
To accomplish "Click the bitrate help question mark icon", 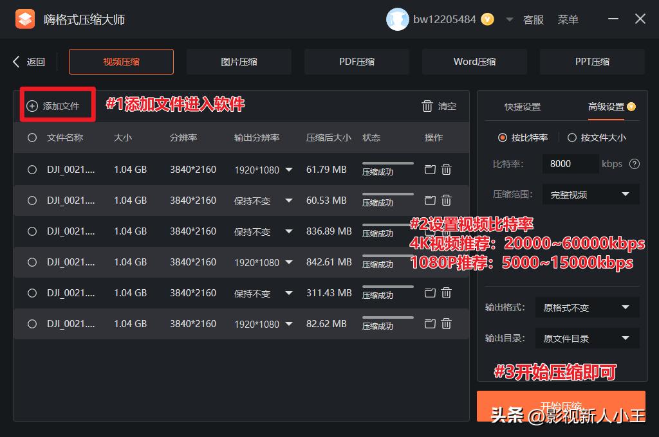I will pyautogui.click(x=634, y=164).
